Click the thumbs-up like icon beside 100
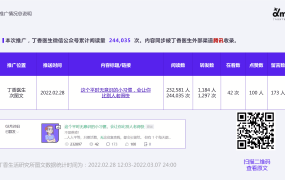285x180 pixels. 126,144
